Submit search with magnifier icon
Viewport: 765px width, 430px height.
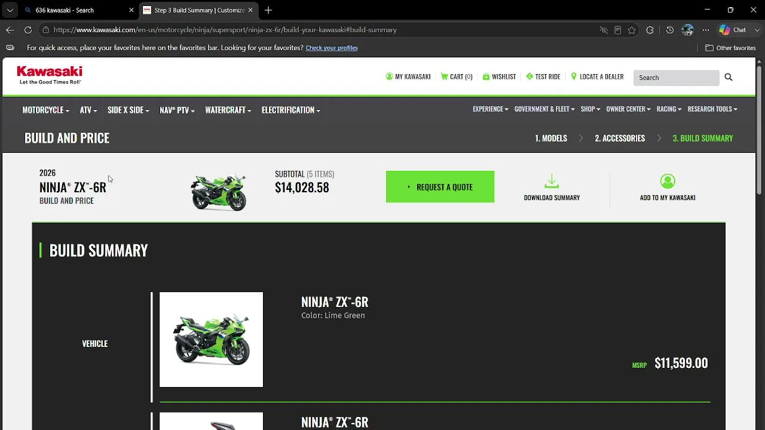pos(729,77)
